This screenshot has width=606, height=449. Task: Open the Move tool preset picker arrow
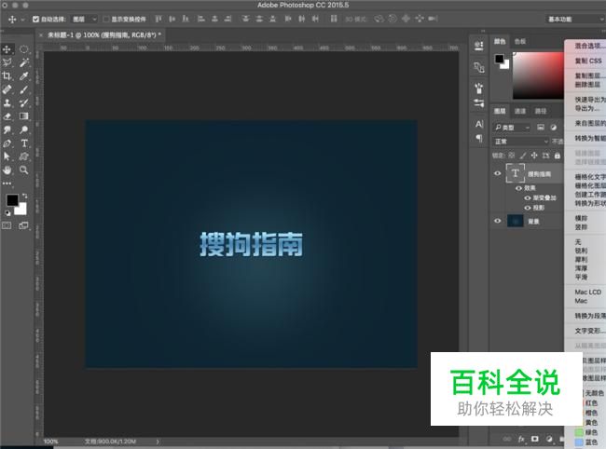tap(22, 19)
